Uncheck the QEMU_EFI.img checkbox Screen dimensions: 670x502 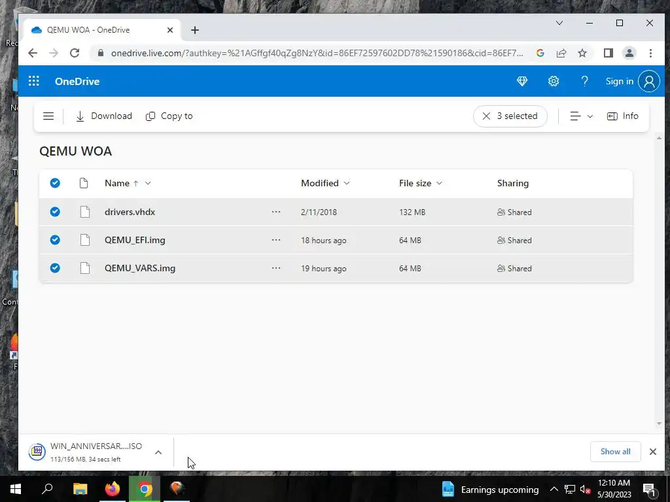(55, 240)
